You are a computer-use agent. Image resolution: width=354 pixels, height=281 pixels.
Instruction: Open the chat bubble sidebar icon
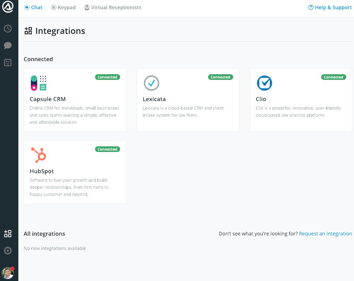coord(8,46)
